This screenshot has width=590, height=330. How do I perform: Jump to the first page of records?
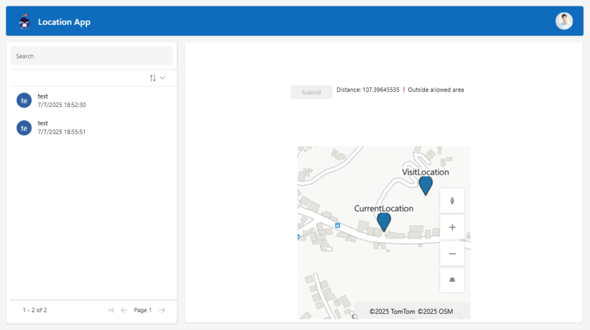[111, 310]
